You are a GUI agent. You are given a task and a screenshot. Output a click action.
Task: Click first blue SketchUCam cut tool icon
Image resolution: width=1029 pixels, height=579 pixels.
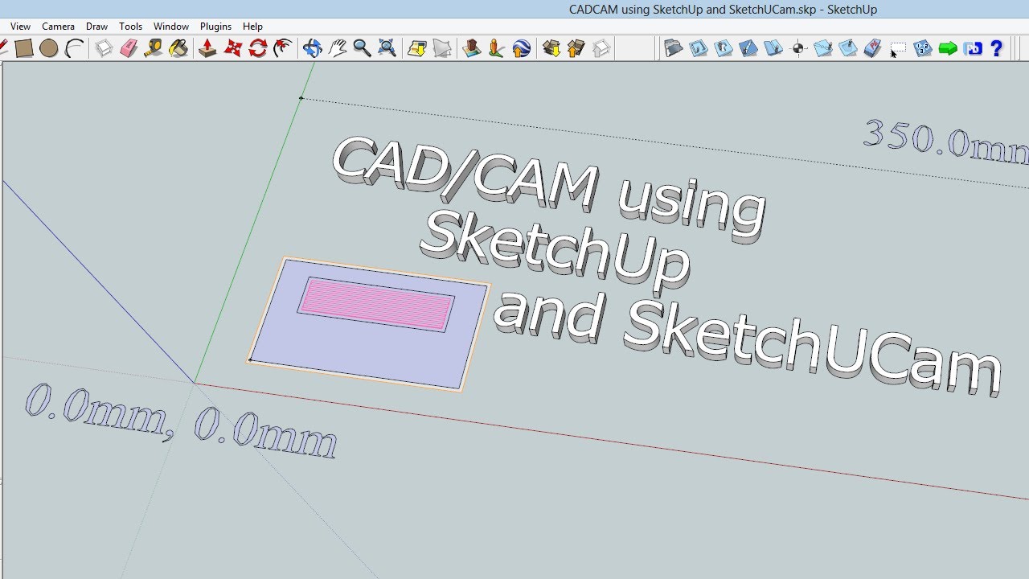699,48
